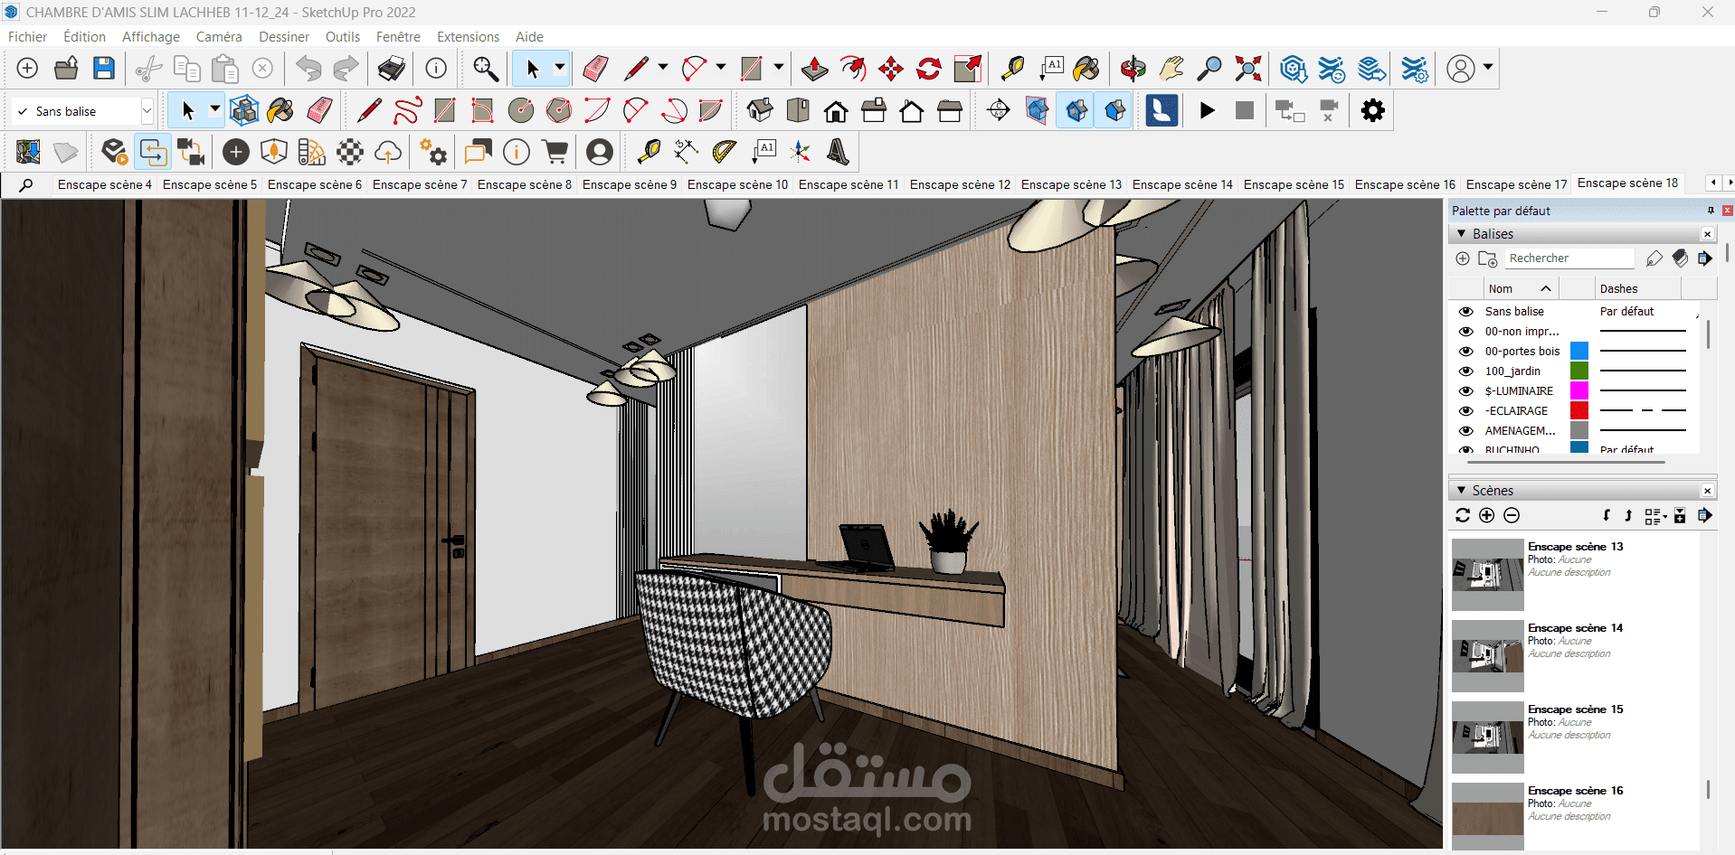
Task: Toggle visibility of Sans balise tag
Action: click(1465, 311)
